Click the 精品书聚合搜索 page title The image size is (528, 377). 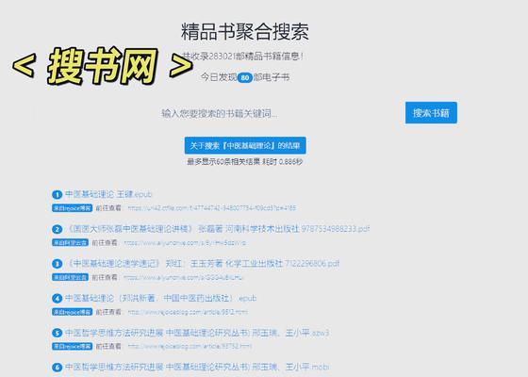[x=245, y=32]
